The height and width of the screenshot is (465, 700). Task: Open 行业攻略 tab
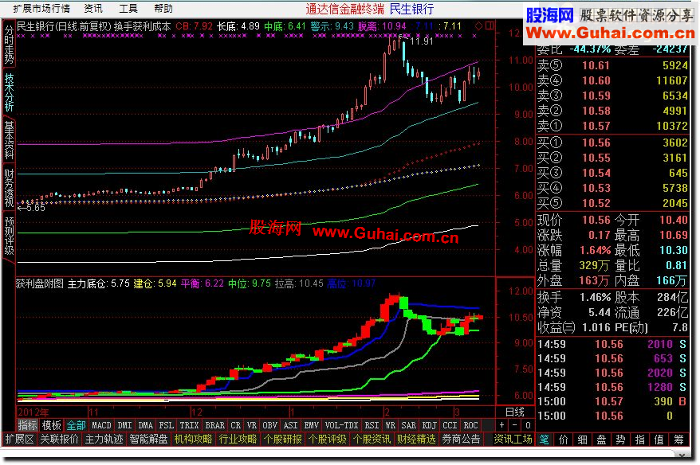(x=238, y=440)
